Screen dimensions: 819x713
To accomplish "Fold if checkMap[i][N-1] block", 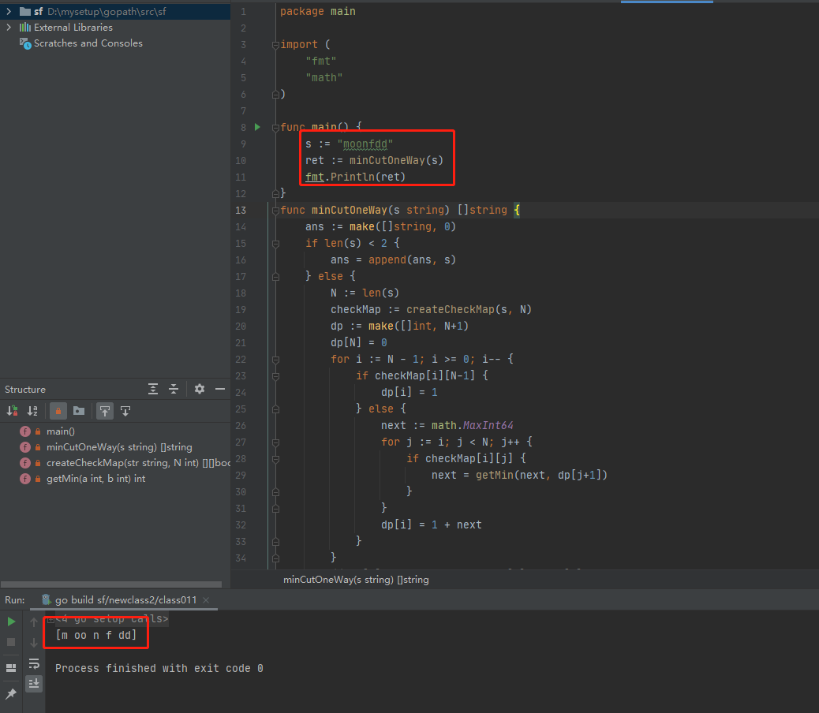I will [275, 376].
